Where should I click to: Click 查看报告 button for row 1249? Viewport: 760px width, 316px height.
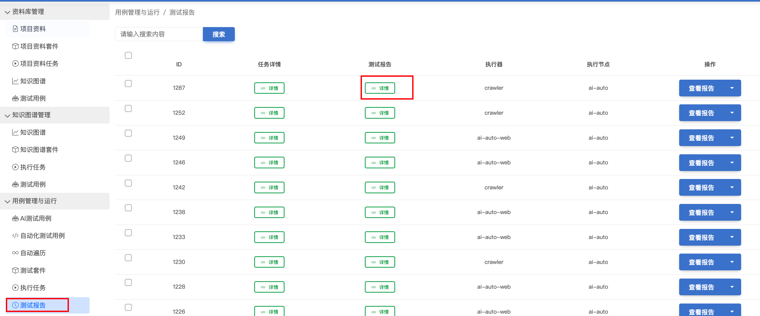[701, 138]
